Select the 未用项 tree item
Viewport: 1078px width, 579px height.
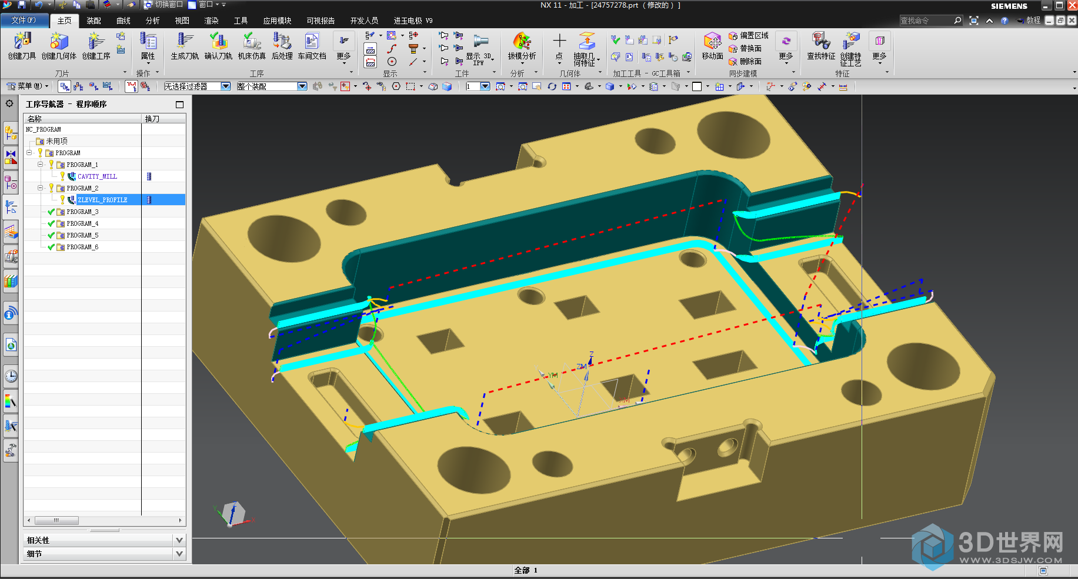56,141
